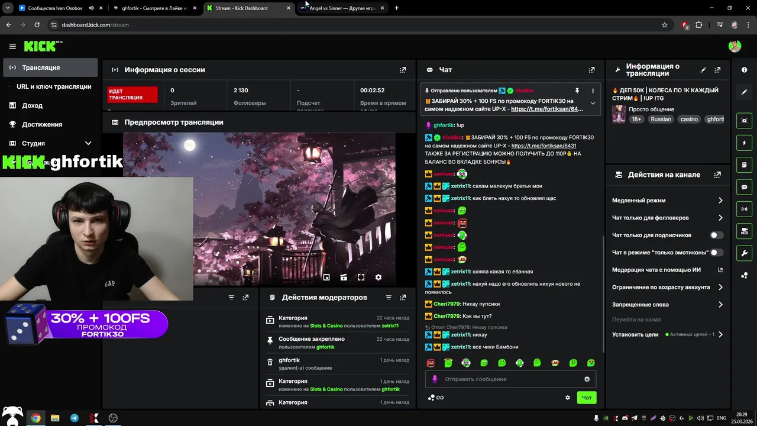Image resolution: width=757 pixels, height=426 pixels.
Task: Click the info icon in right sidebar
Action: click(x=744, y=70)
